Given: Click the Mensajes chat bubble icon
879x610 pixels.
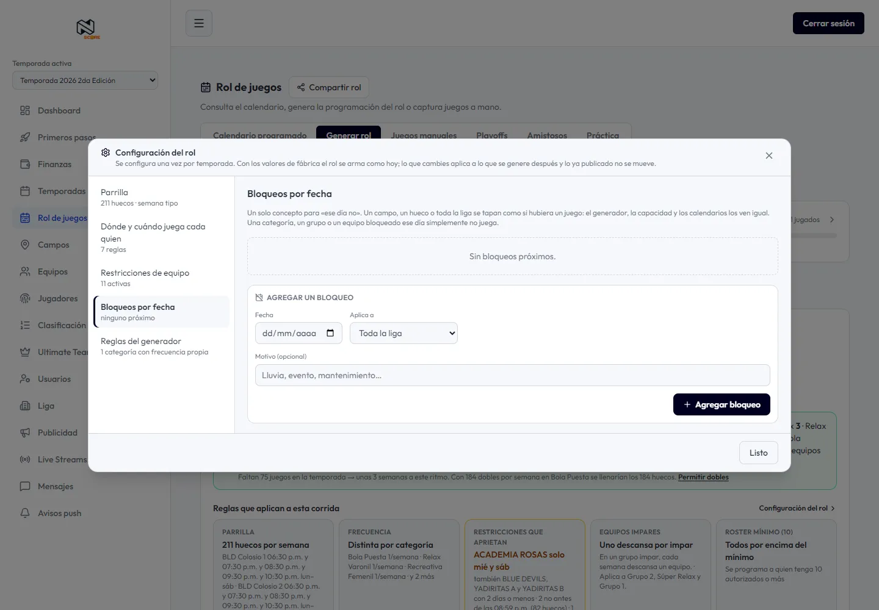Looking at the screenshot, I should click(x=25, y=486).
